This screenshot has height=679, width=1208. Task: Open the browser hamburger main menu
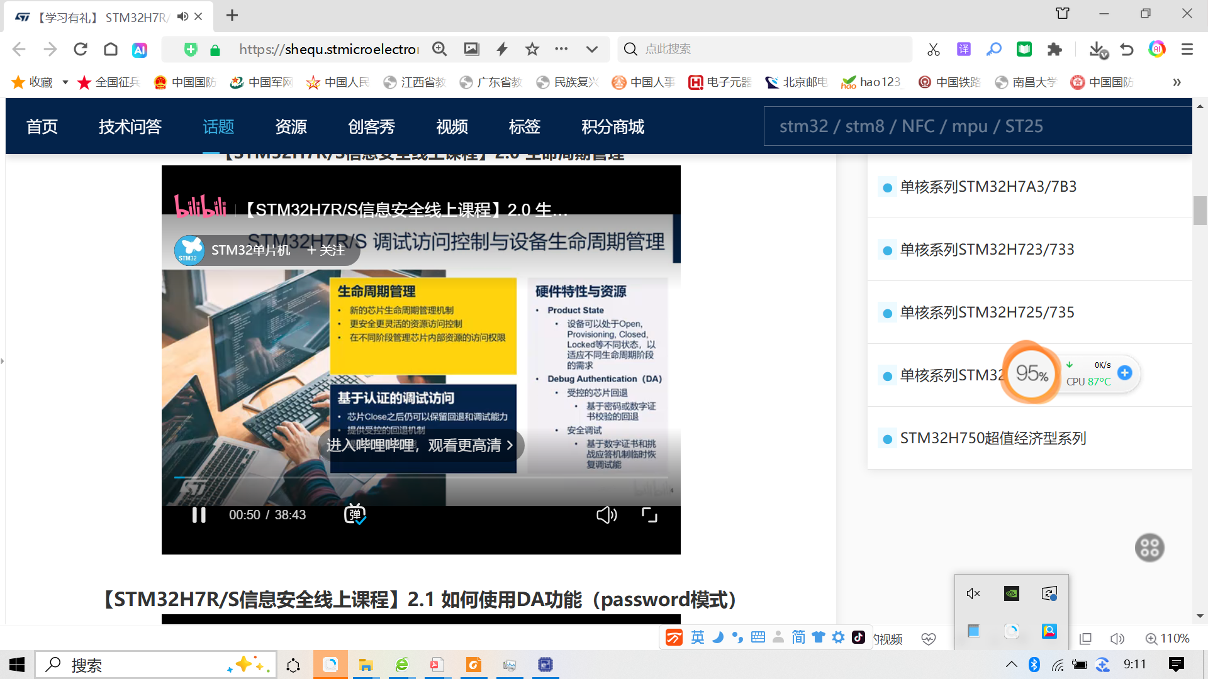tap(1187, 49)
